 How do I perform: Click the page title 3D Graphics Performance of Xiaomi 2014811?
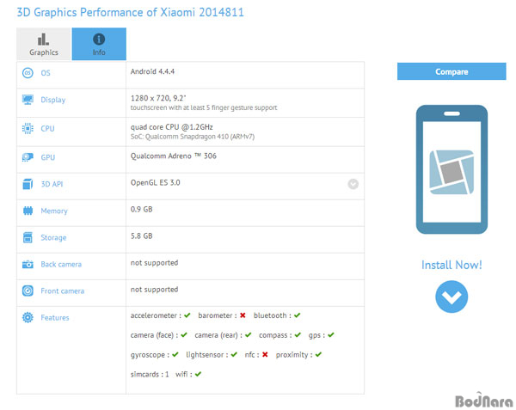[131, 13]
